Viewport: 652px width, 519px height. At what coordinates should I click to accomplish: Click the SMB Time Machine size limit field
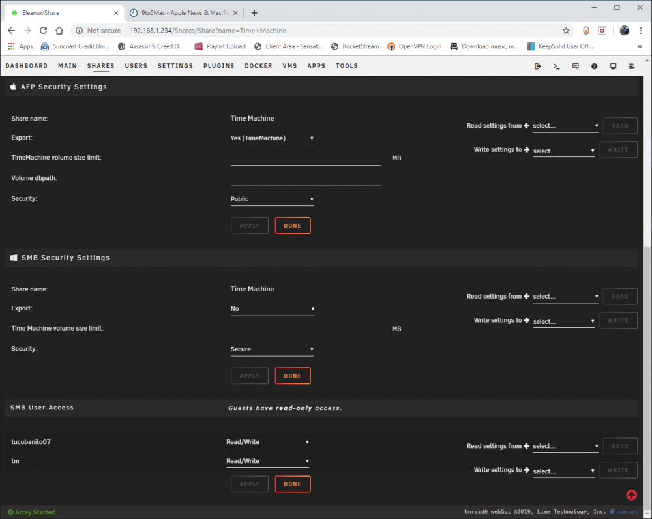(306, 329)
